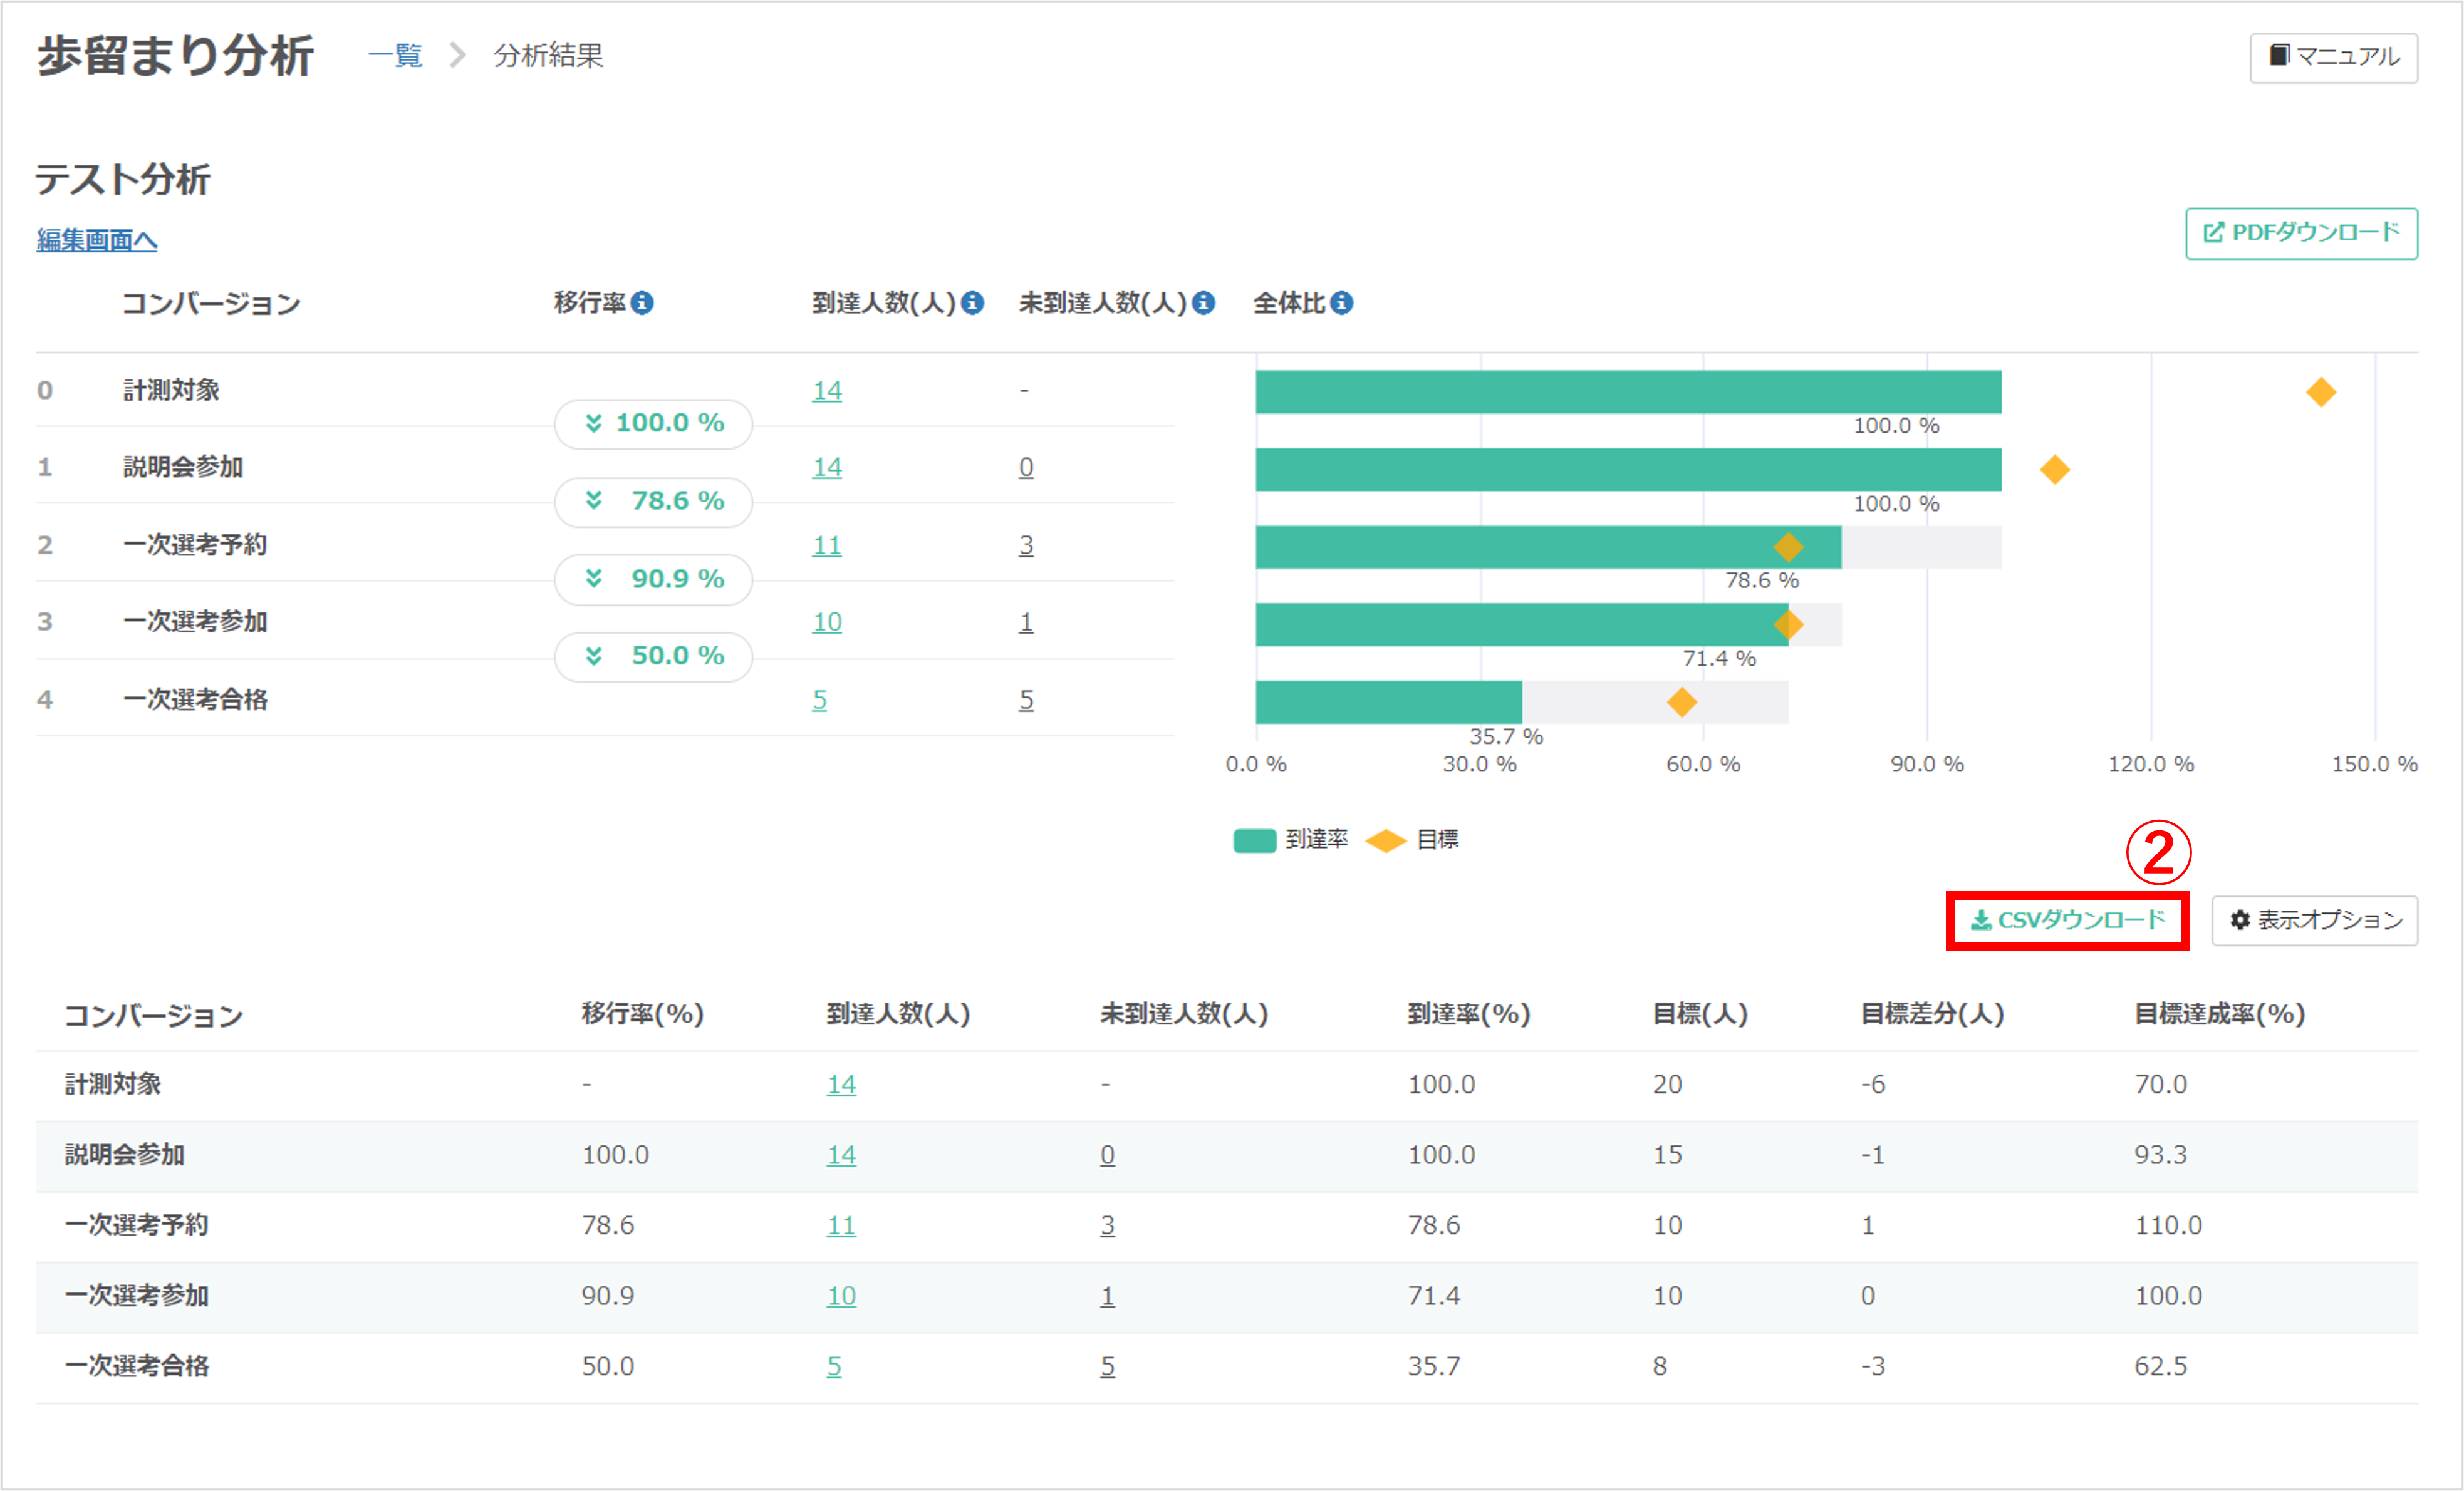
Task: Toggle the 到達率 legend item
Action: point(1291,840)
